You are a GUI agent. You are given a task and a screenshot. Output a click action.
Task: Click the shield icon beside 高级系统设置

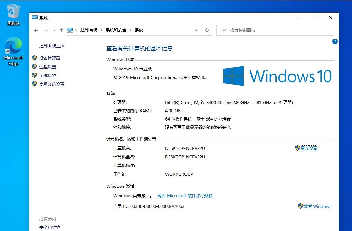pos(34,84)
